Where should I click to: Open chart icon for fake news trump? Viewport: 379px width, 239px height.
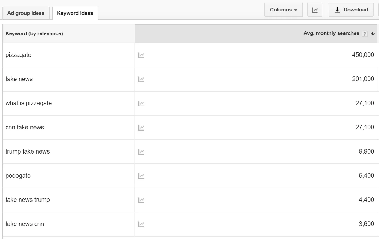click(141, 200)
